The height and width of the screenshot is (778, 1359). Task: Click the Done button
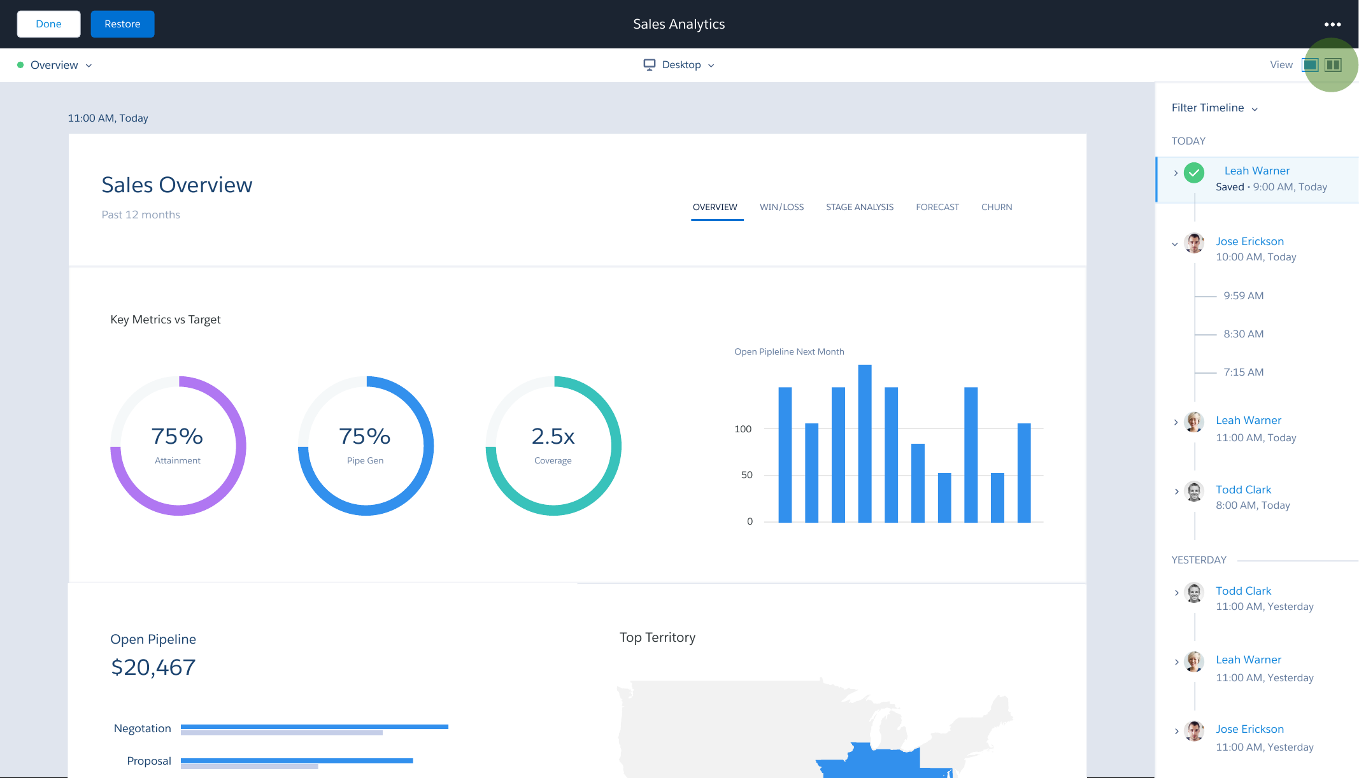click(48, 24)
